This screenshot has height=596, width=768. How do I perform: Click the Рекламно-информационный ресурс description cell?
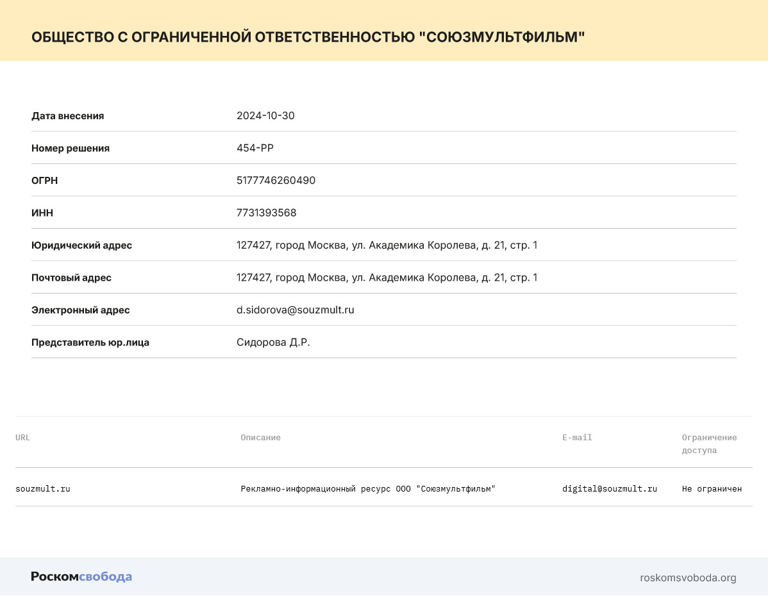(368, 488)
